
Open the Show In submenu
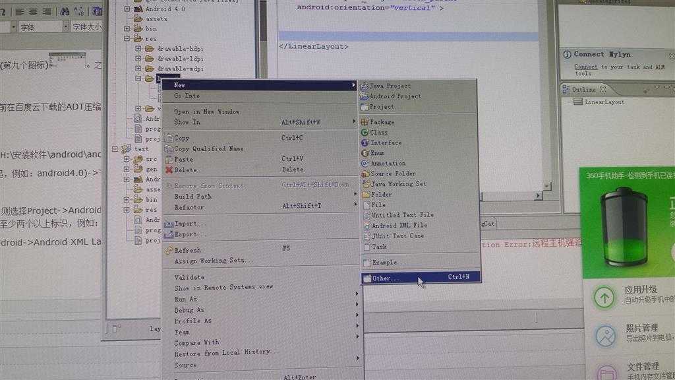[x=260, y=122]
